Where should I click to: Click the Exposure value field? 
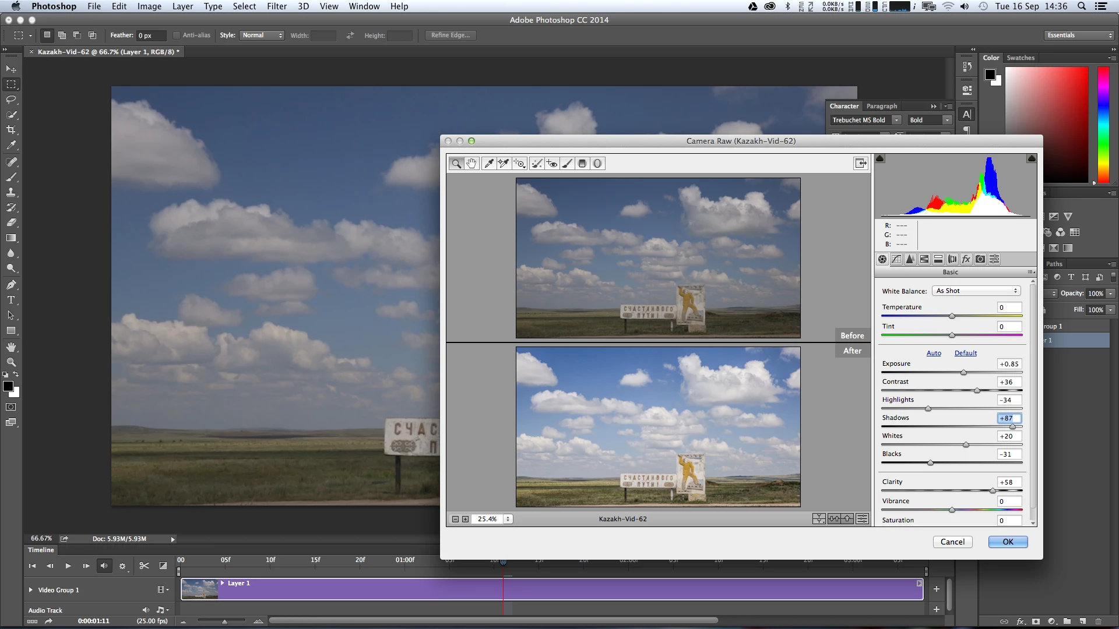pyautogui.click(x=1009, y=364)
